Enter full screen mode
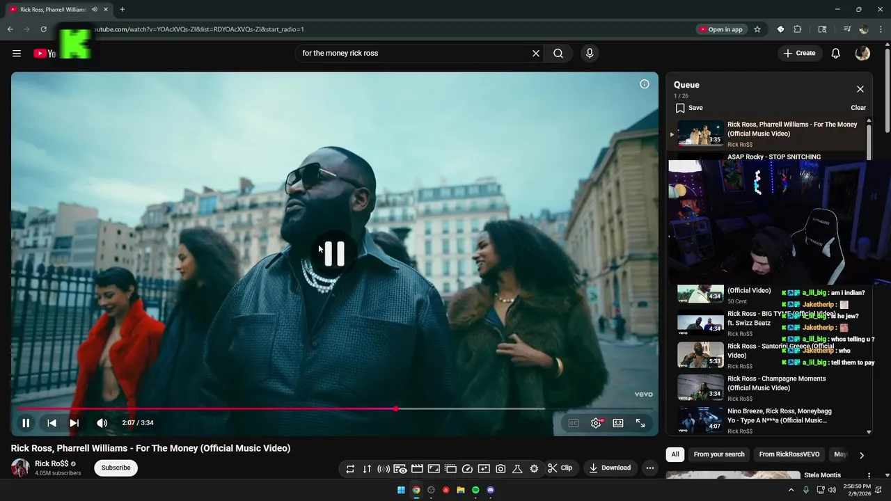The width and height of the screenshot is (891, 501). click(x=640, y=423)
